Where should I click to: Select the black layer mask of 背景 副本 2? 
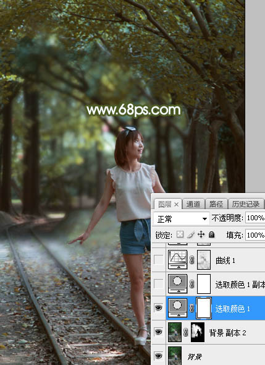click(x=198, y=332)
